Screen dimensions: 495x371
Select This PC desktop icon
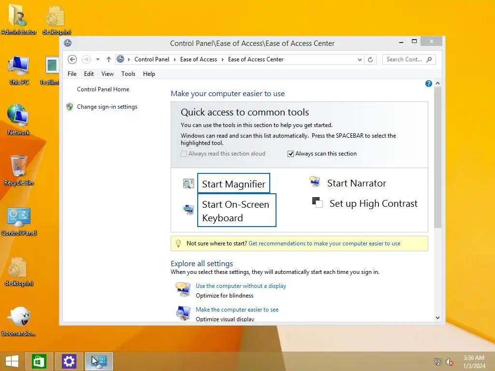pos(19,70)
